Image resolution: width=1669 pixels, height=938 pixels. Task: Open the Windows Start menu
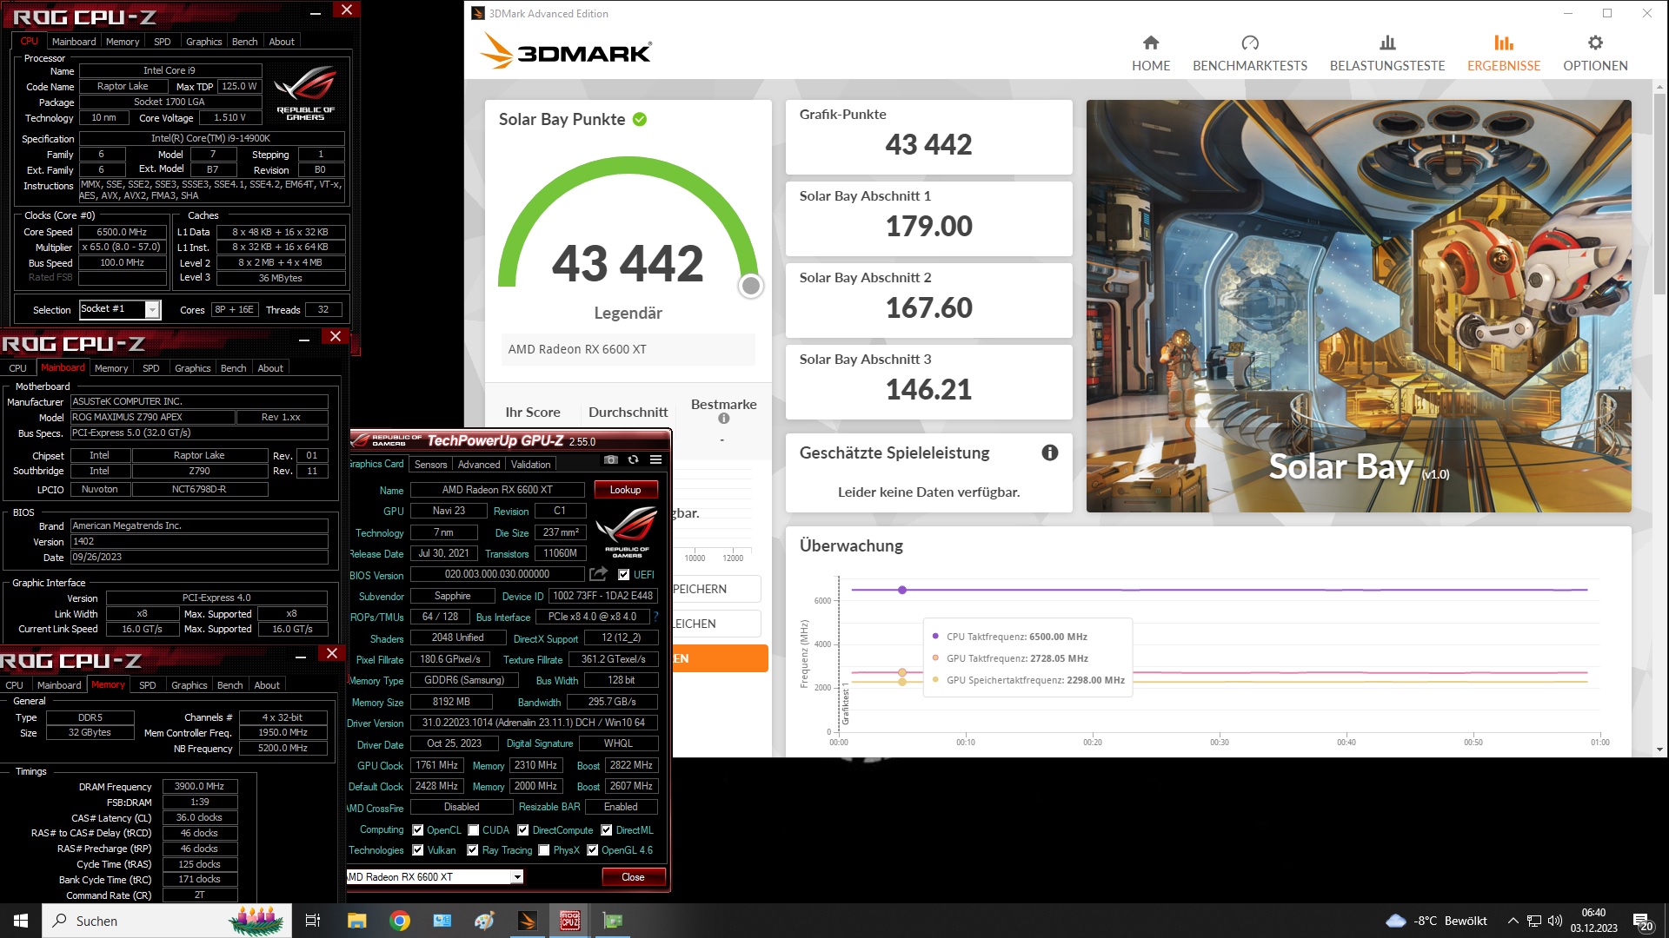pos(21,921)
